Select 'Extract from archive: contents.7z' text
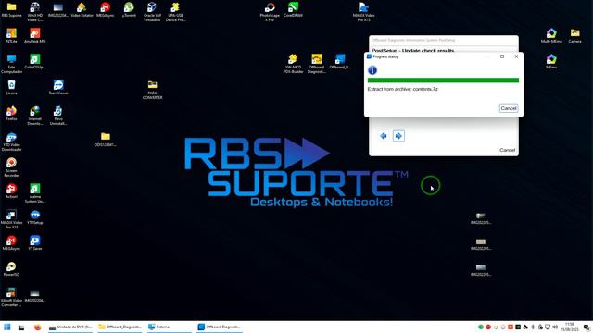This screenshot has width=593, height=333. click(x=402, y=89)
